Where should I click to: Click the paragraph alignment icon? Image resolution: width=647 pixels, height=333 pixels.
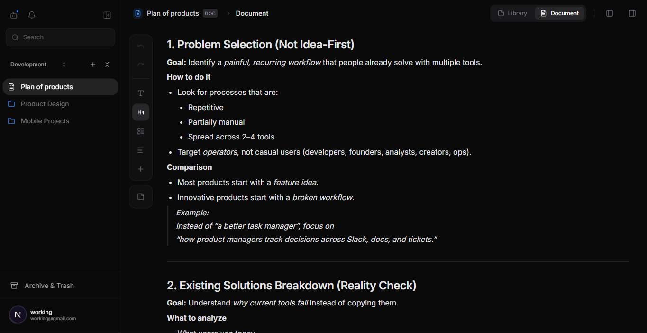coord(140,150)
